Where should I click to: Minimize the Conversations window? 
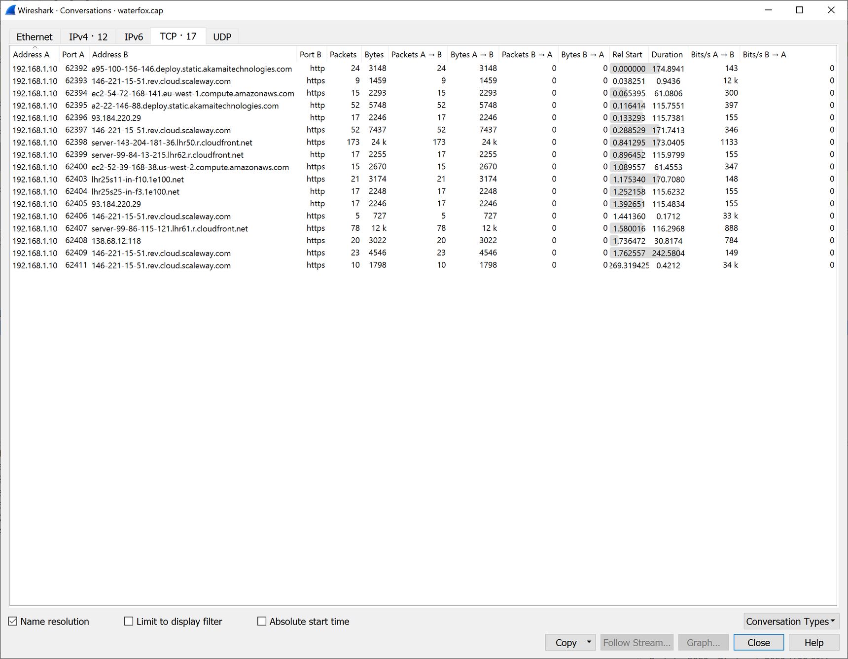(x=768, y=10)
